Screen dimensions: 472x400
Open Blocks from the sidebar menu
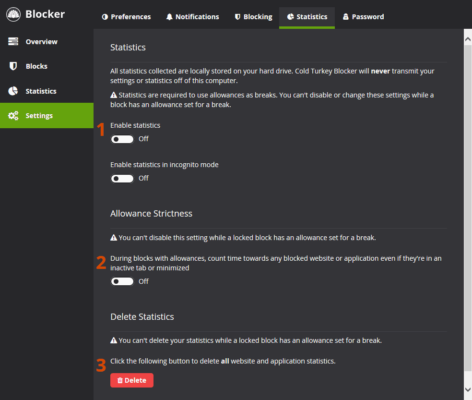point(36,66)
